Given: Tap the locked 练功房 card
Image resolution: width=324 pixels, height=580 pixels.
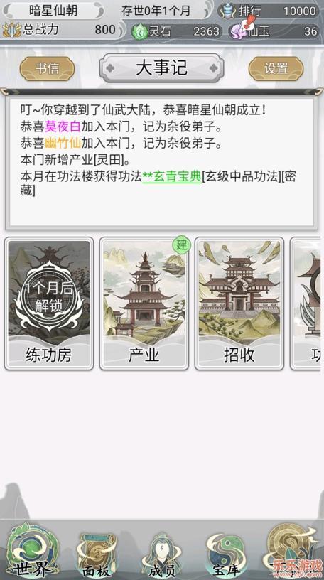Looking at the screenshot, I should 49,304.
